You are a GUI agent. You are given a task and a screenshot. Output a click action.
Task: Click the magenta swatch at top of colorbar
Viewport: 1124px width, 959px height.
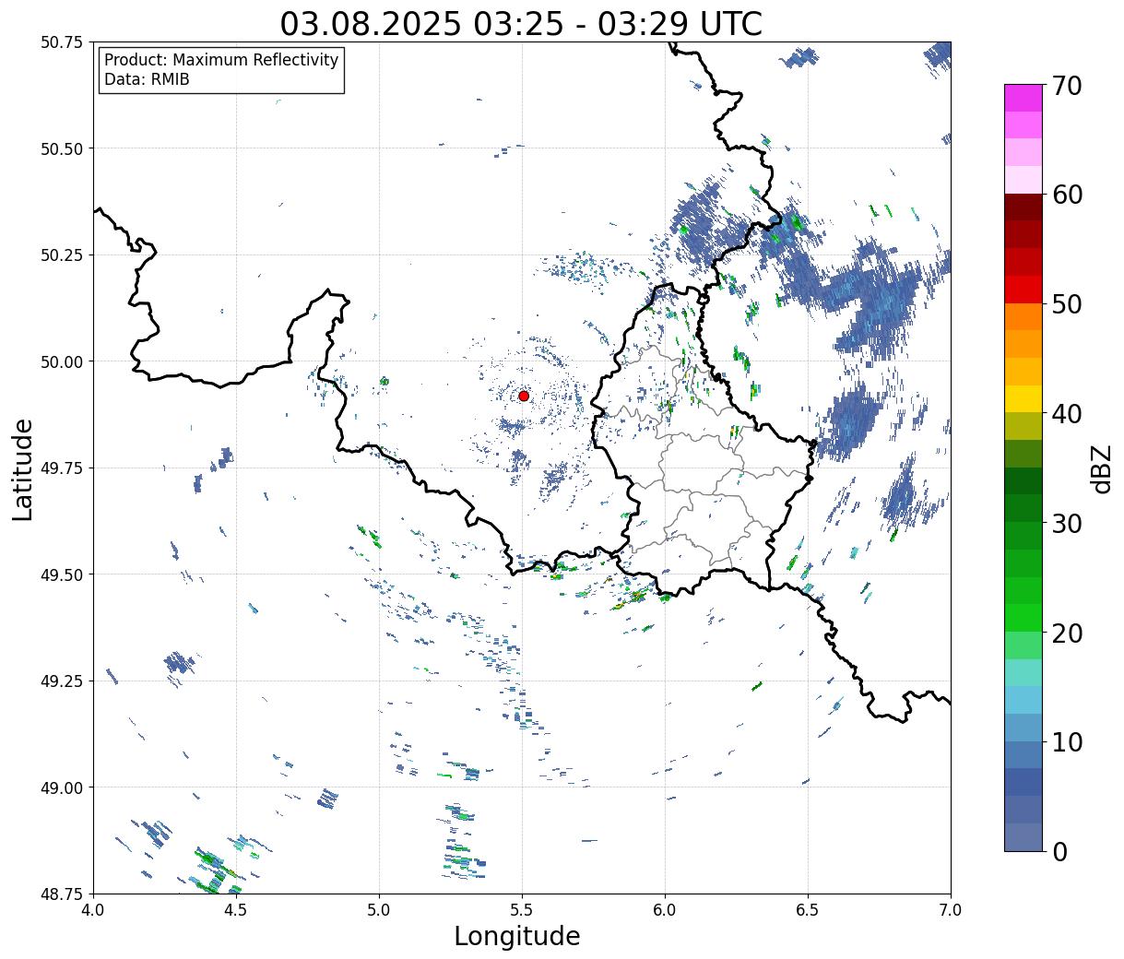coord(1023,98)
